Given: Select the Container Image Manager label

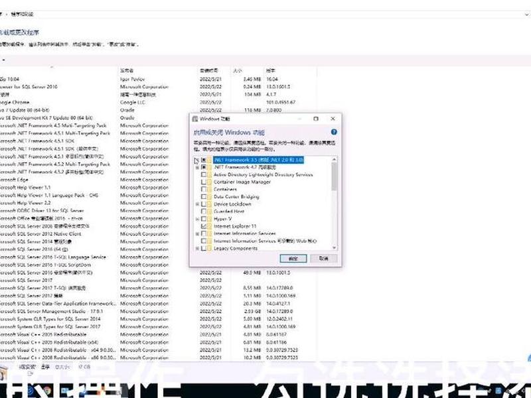Looking at the screenshot, I should coord(242,182).
